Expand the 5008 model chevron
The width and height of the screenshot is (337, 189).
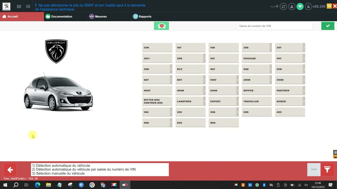point(237,91)
